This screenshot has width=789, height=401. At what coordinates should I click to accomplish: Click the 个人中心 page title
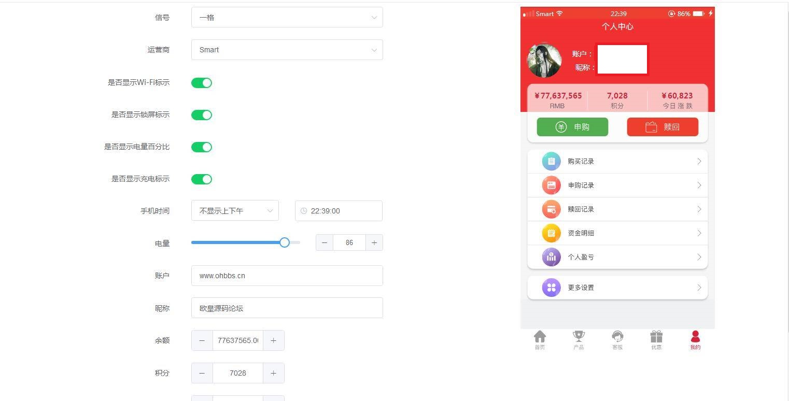pyautogui.click(x=617, y=26)
